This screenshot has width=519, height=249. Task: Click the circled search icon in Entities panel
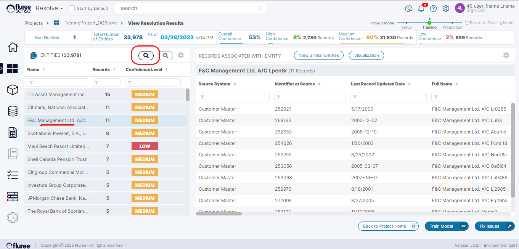[x=146, y=56]
